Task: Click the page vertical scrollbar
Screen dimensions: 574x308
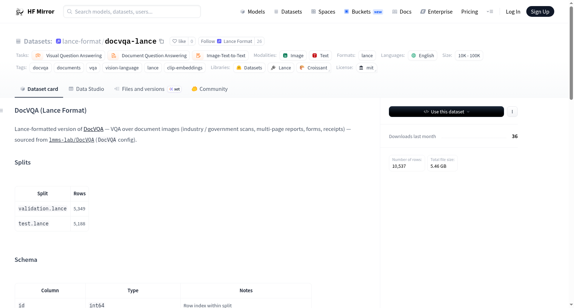Action: click(571, 53)
